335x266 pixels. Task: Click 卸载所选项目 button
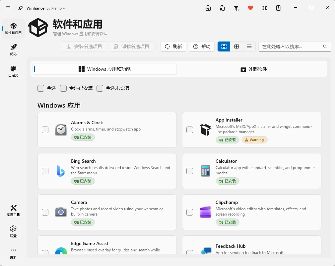(131, 46)
